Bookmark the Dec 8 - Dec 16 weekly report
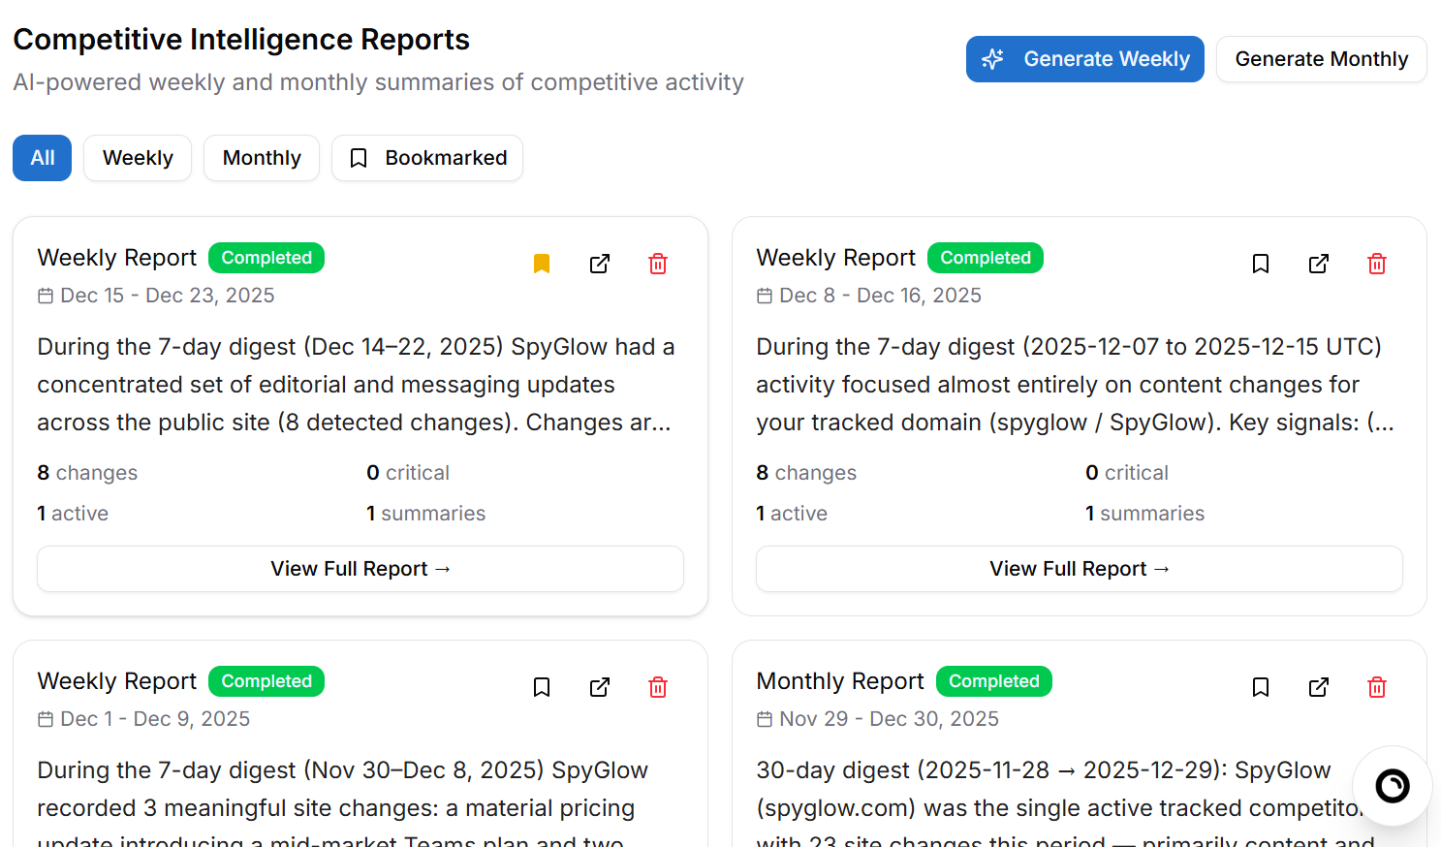Viewport: 1441px width, 847px height. (1261, 263)
